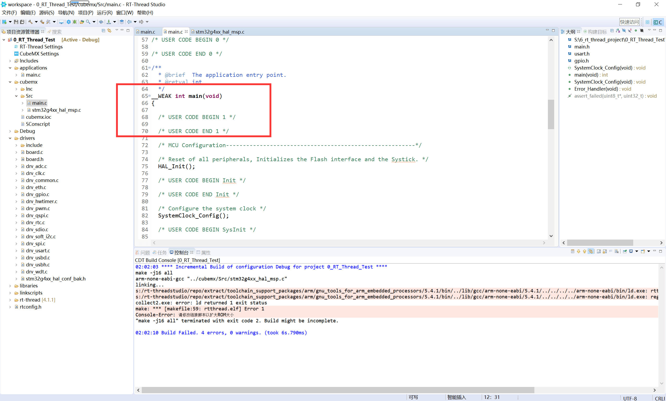The image size is (666, 401).
Task: Switch to stm32g4xx_hal_msp.c editor tab
Action: coord(220,32)
